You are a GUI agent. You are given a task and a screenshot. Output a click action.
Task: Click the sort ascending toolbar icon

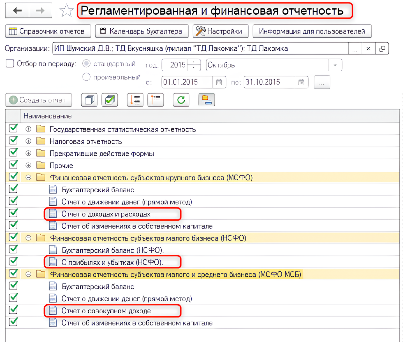tap(156, 100)
